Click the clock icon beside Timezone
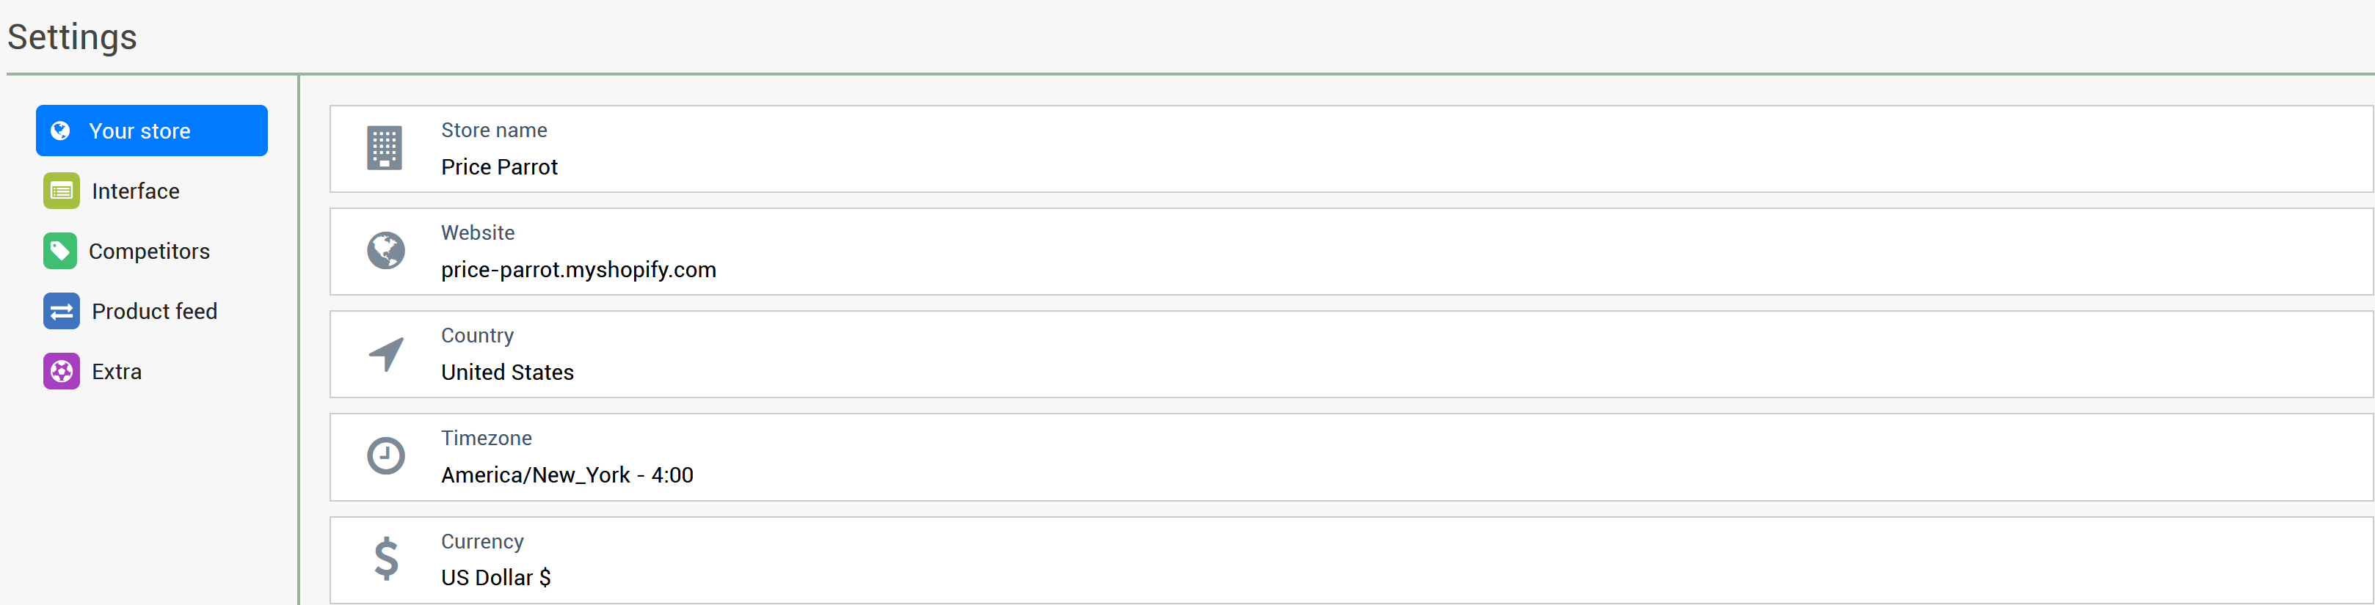The height and width of the screenshot is (605, 2375). tap(385, 456)
